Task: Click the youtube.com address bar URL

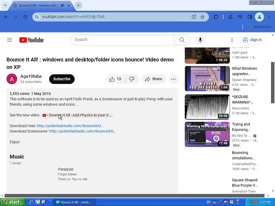Action: click(73, 17)
